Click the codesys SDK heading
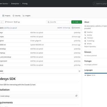107x107 pixels. tap(8, 79)
